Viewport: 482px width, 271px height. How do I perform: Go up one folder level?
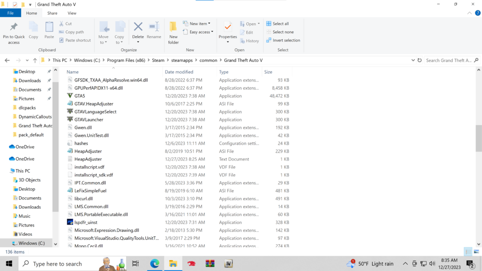35,60
